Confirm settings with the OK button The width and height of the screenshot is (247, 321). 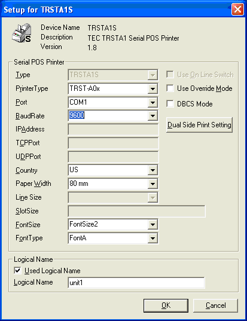pos(166,305)
